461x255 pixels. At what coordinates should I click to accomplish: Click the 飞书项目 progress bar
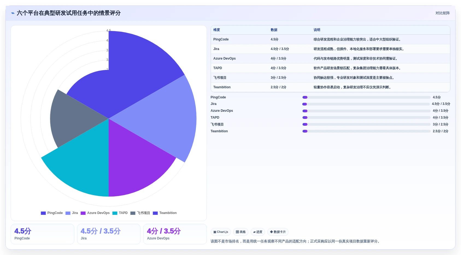(366, 124)
